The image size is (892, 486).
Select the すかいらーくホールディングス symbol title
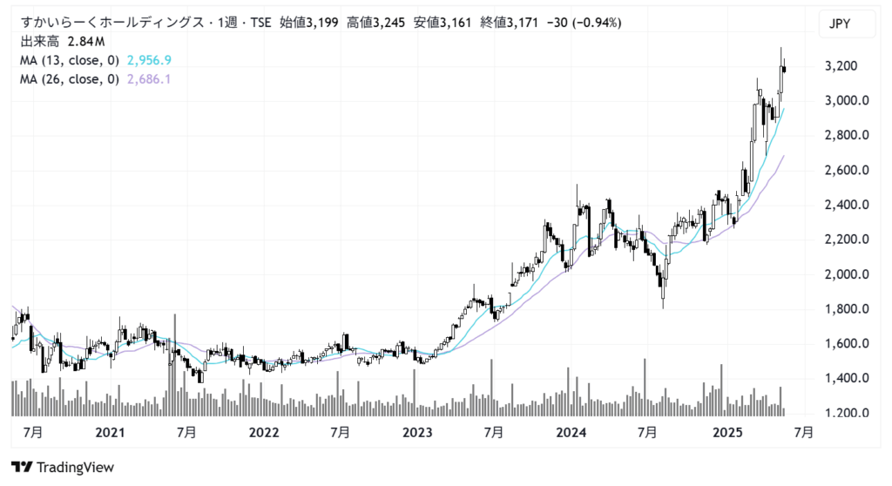tap(112, 23)
